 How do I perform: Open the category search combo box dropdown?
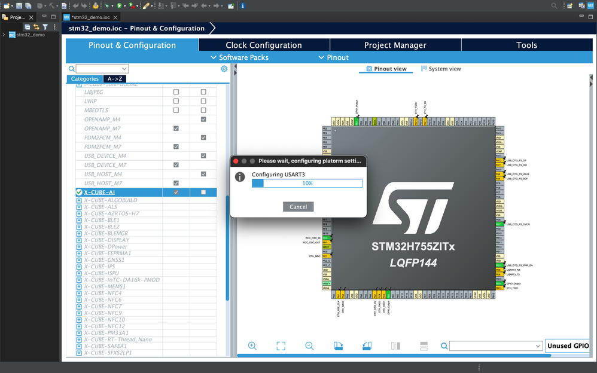click(124, 69)
